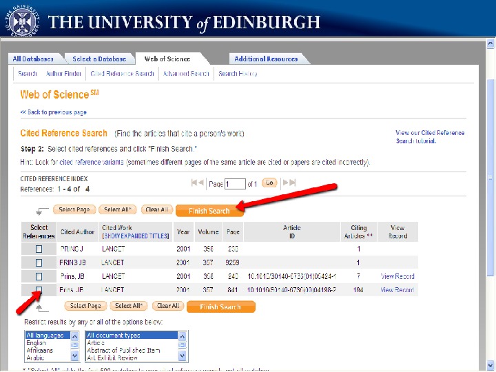496x372 pixels.
Task: Click the Web of Science heading
Action: point(59,94)
